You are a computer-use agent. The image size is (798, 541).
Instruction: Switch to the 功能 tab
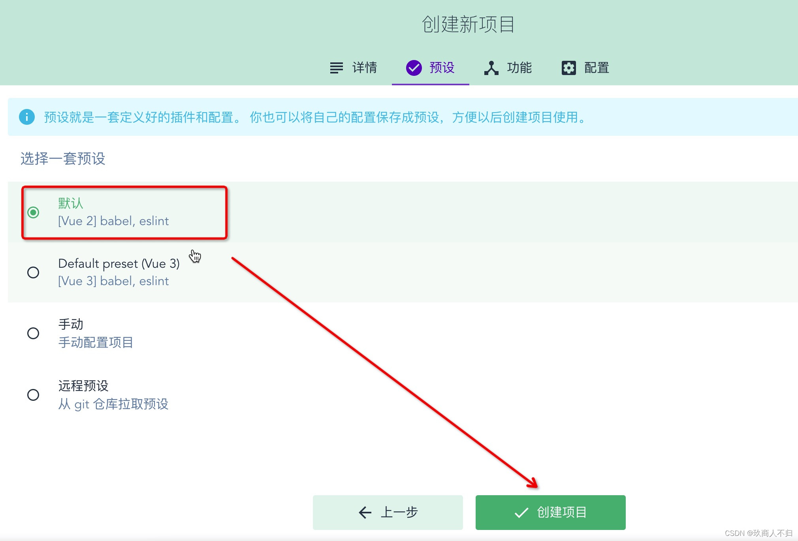(519, 68)
